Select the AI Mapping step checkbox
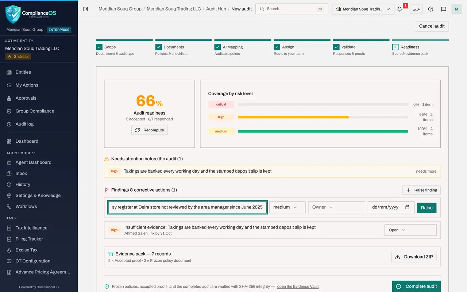 [x=217, y=47]
